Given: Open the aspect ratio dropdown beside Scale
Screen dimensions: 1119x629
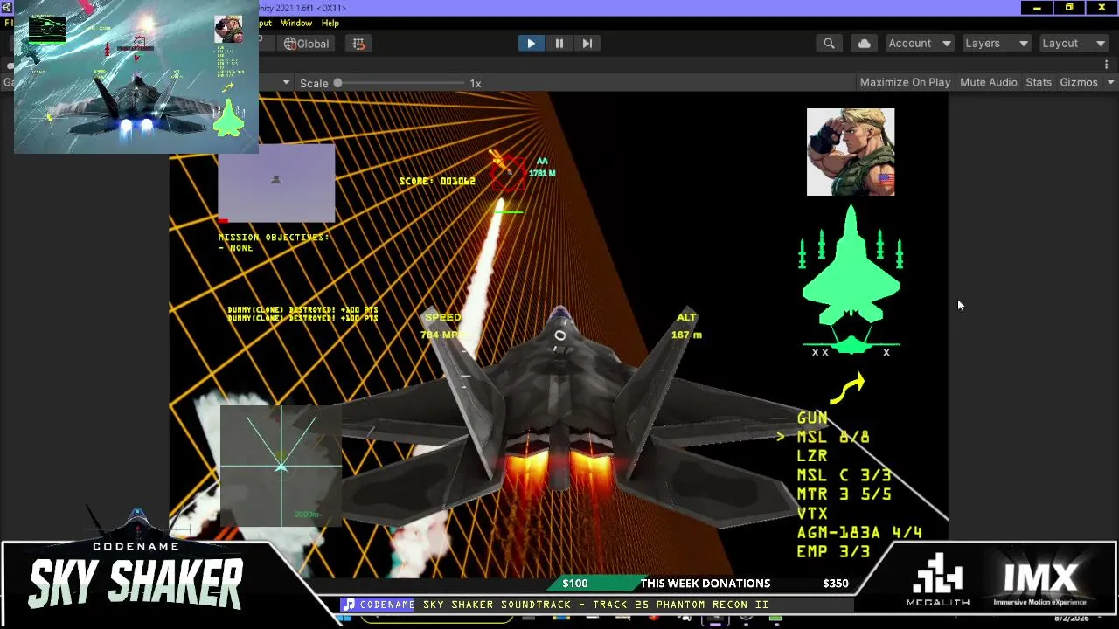Looking at the screenshot, I should (286, 83).
